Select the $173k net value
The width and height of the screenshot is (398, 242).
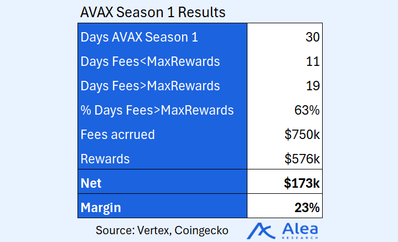302,183
